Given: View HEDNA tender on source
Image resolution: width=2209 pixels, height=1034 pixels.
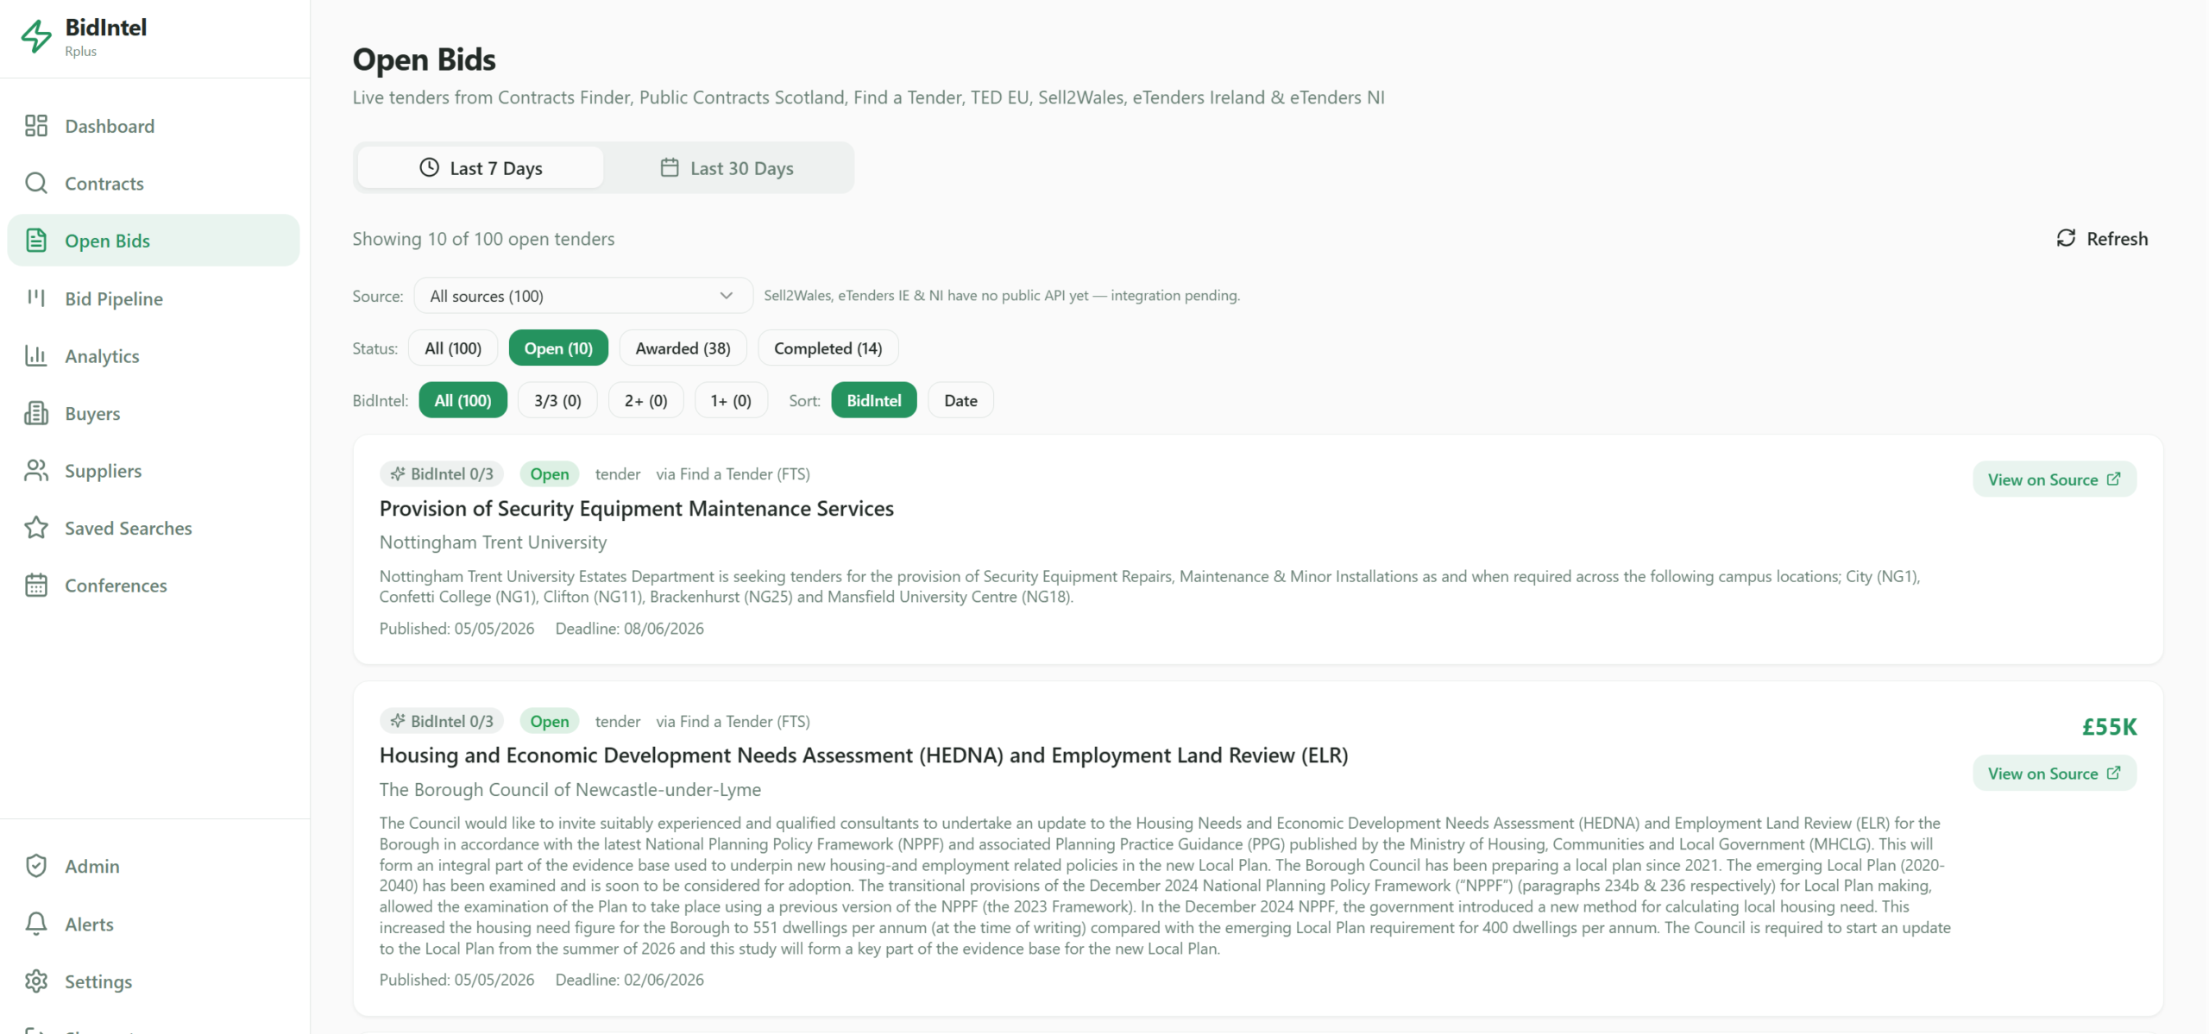Looking at the screenshot, I should [2055, 773].
